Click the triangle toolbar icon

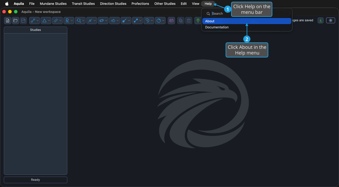click(x=44, y=21)
